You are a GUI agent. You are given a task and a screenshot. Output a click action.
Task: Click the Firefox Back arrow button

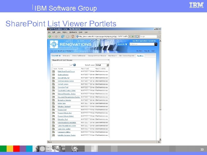click(x=50, y=36)
